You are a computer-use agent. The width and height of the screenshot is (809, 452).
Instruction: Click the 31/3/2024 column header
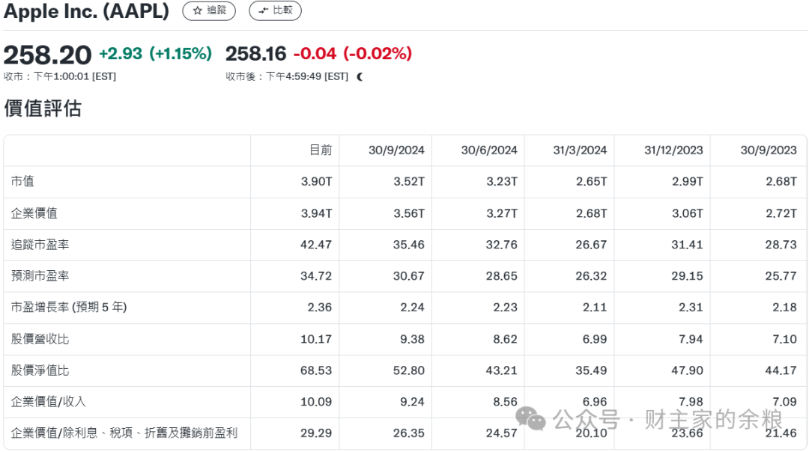580,150
